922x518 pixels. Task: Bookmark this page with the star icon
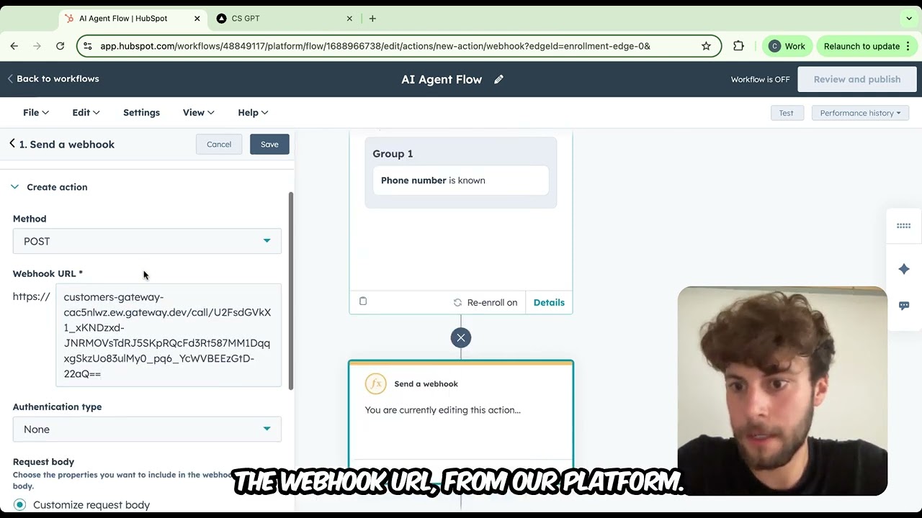706,46
